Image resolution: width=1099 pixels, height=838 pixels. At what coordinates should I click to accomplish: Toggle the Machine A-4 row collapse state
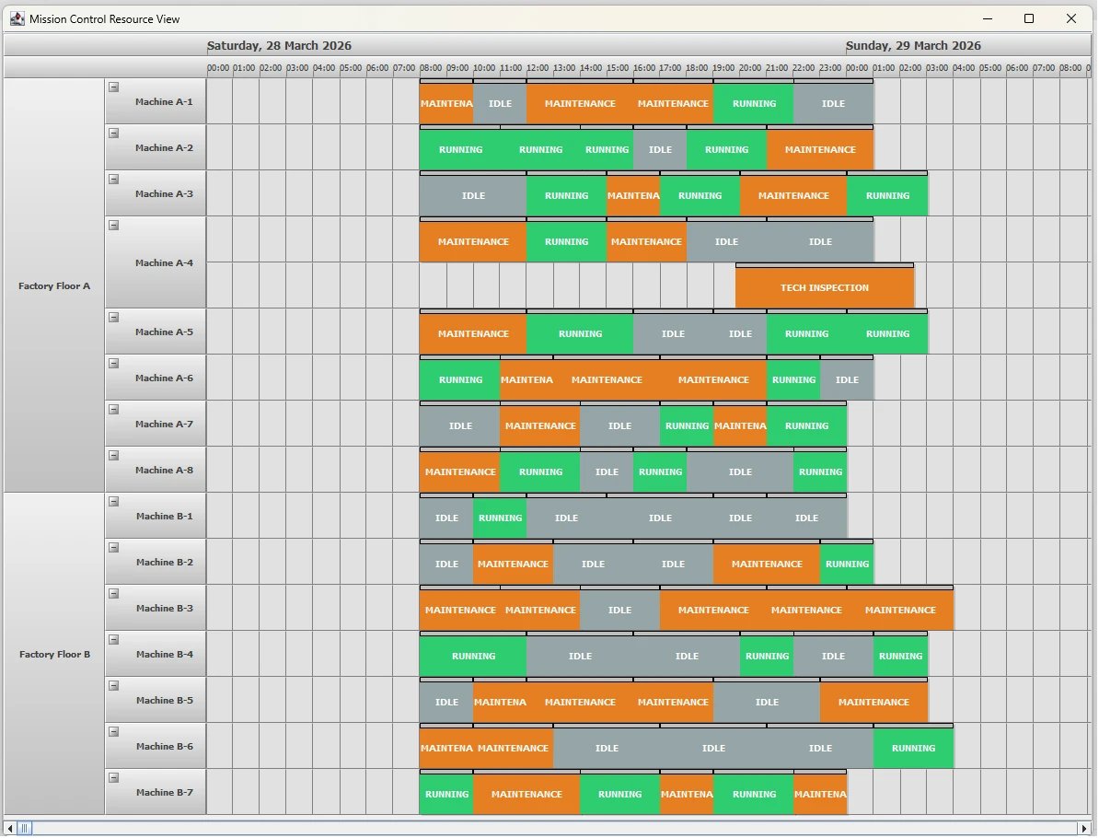(113, 225)
